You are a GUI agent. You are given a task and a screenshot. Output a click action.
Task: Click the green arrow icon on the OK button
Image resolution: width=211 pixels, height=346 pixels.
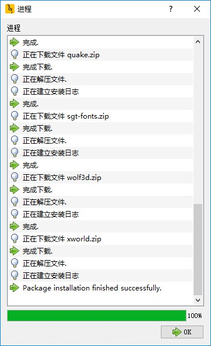(177, 332)
